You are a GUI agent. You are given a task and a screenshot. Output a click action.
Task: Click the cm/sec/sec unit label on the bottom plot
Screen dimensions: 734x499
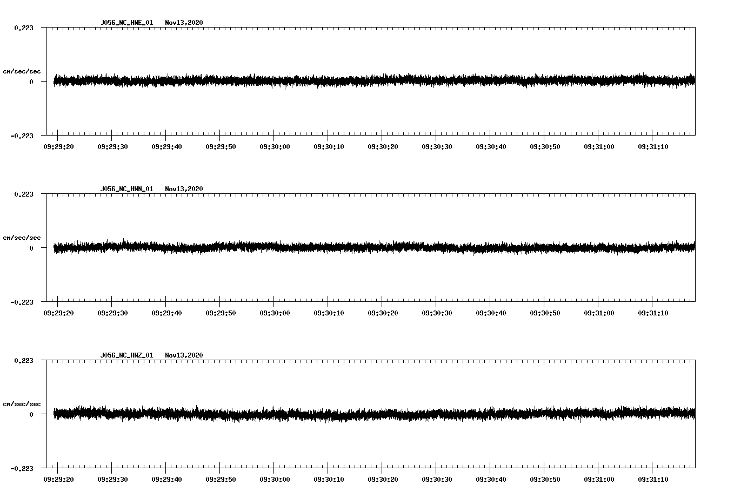22,403
